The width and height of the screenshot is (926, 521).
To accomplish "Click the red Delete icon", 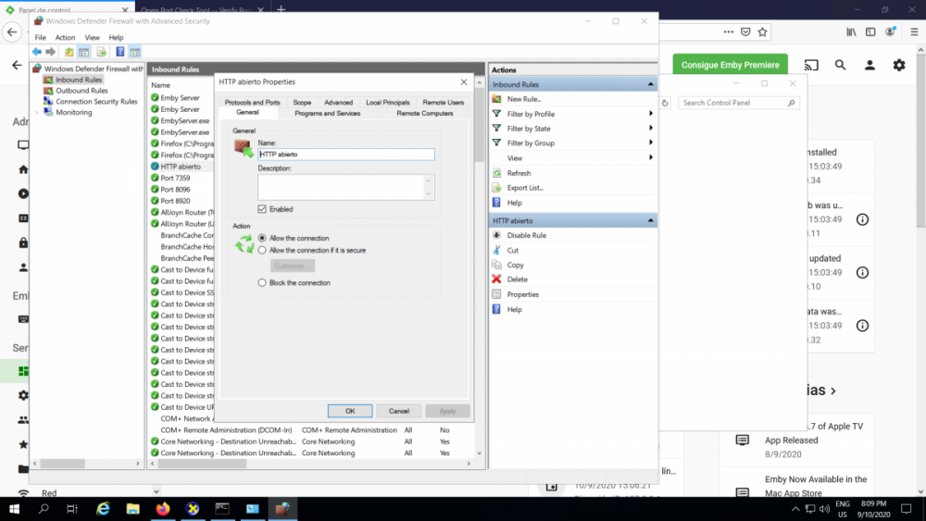I will (x=497, y=279).
